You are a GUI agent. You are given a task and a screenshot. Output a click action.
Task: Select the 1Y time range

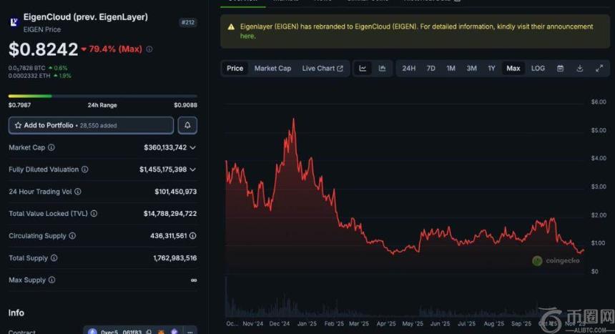click(x=491, y=69)
